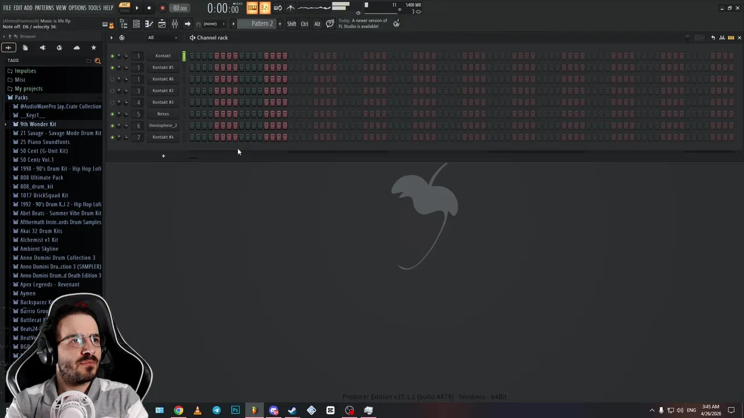The image size is (744, 418).
Task: Click the browser starred favorites icon
Action: click(x=94, y=48)
